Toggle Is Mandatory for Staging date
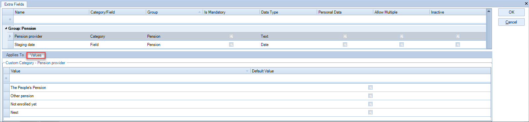 coord(231,45)
